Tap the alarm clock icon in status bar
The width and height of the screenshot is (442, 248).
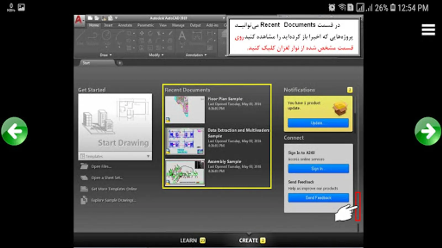[332, 8]
